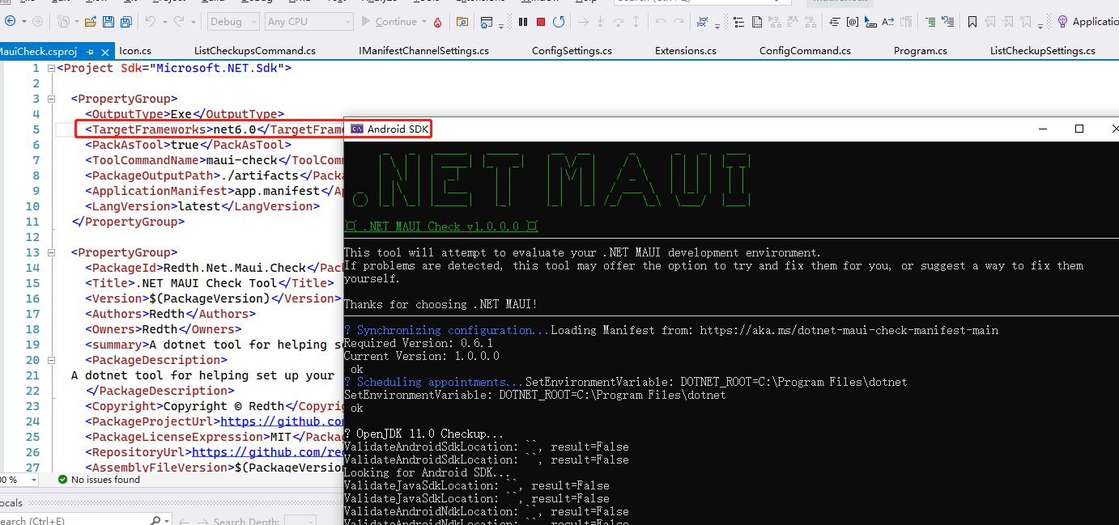
Task: Click the Save floppy disk icon
Action: (x=108, y=22)
